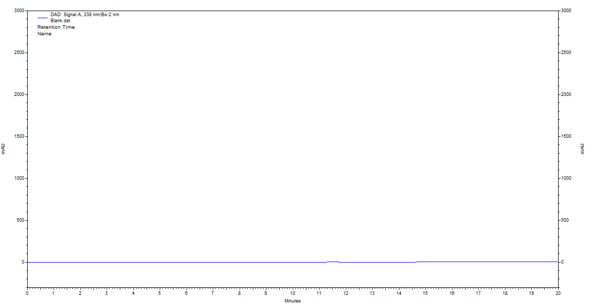
Task: Select the 10 minute x-axis tick label
Action: point(293,293)
